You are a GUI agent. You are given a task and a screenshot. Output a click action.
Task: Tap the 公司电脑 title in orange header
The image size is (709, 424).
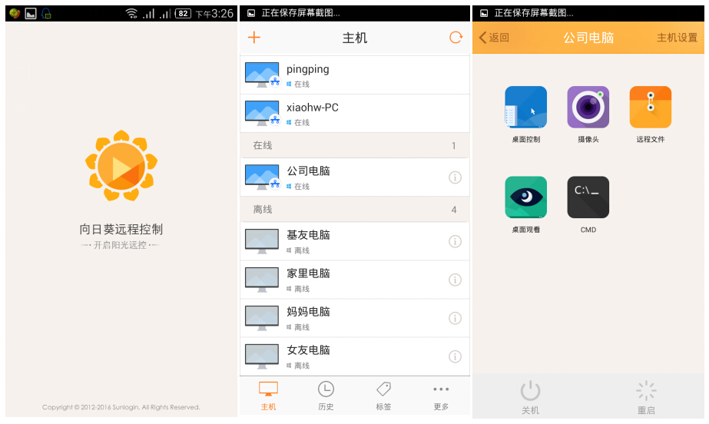588,38
